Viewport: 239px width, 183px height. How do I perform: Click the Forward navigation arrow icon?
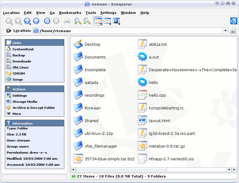point(18,21)
